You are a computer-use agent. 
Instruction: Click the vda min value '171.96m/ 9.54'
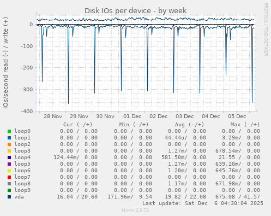[130, 197]
